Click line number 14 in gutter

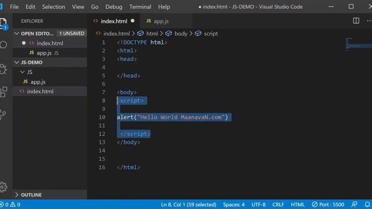(102, 151)
